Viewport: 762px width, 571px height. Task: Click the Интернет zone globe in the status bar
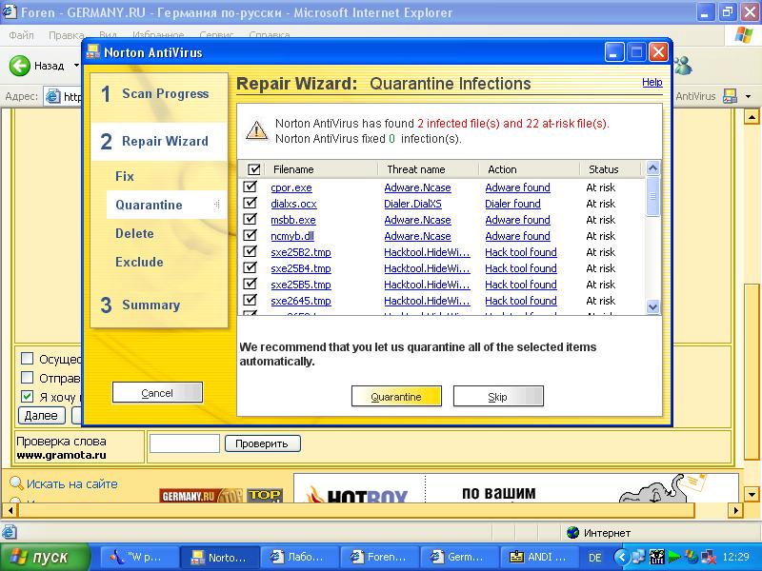573,533
